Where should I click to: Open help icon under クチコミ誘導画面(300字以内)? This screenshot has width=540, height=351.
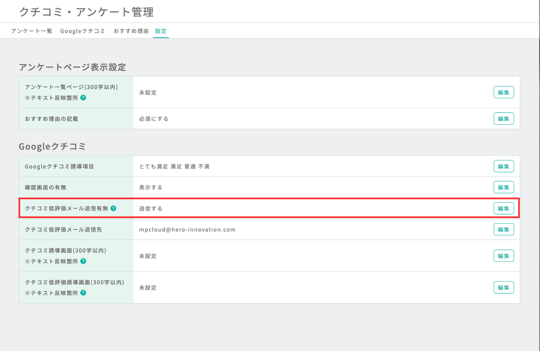tap(83, 261)
